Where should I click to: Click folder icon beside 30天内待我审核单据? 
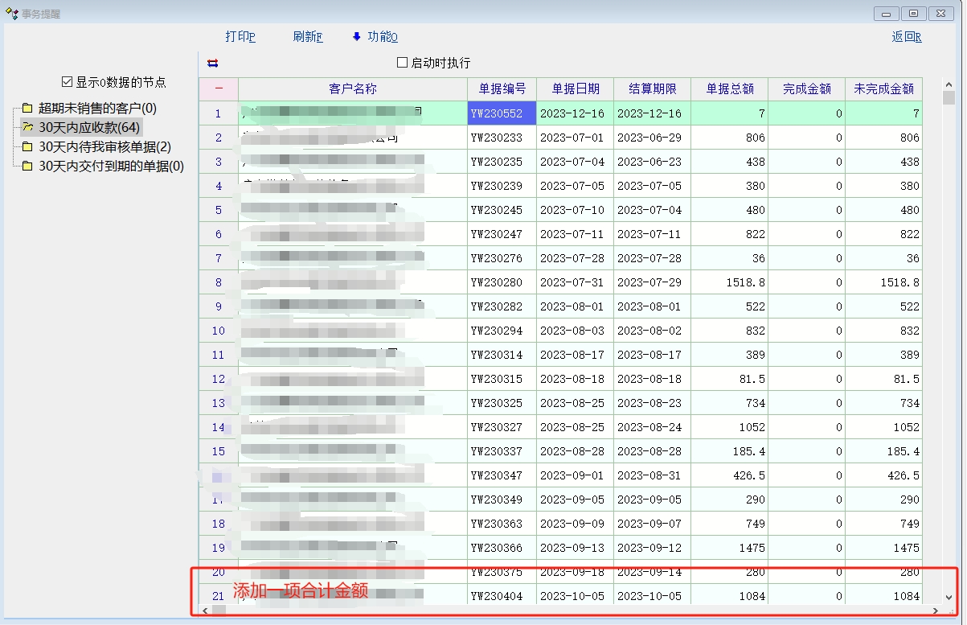click(x=27, y=147)
